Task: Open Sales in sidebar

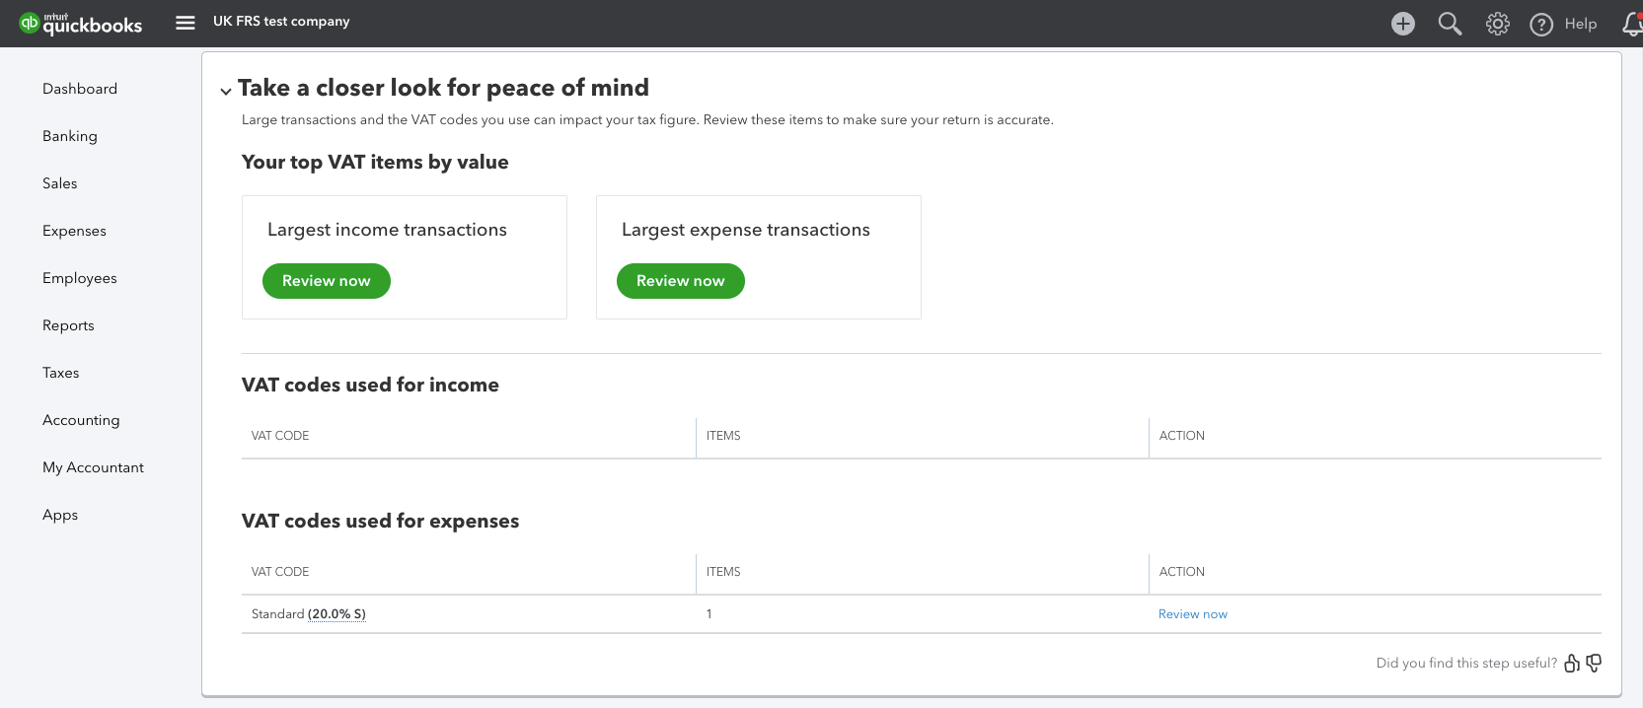Action: [60, 183]
